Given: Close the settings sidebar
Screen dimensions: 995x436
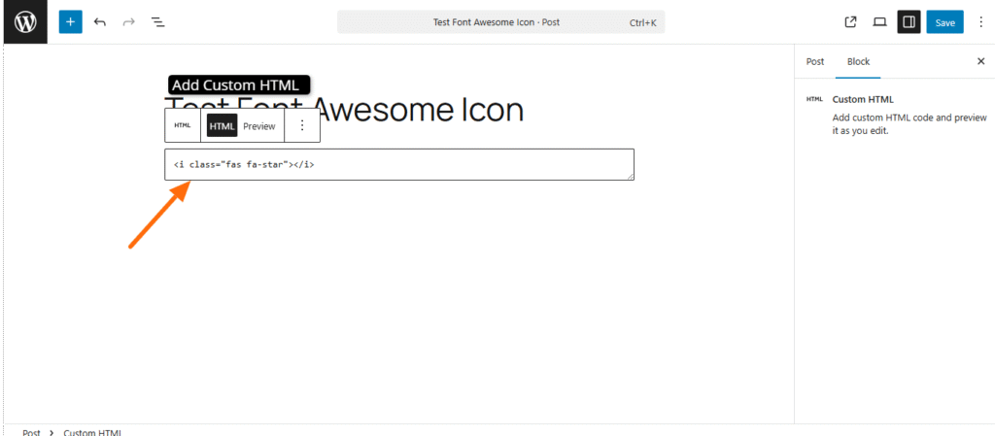Looking at the screenshot, I should click(980, 61).
